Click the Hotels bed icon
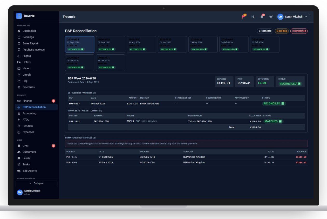 coord(19,62)
